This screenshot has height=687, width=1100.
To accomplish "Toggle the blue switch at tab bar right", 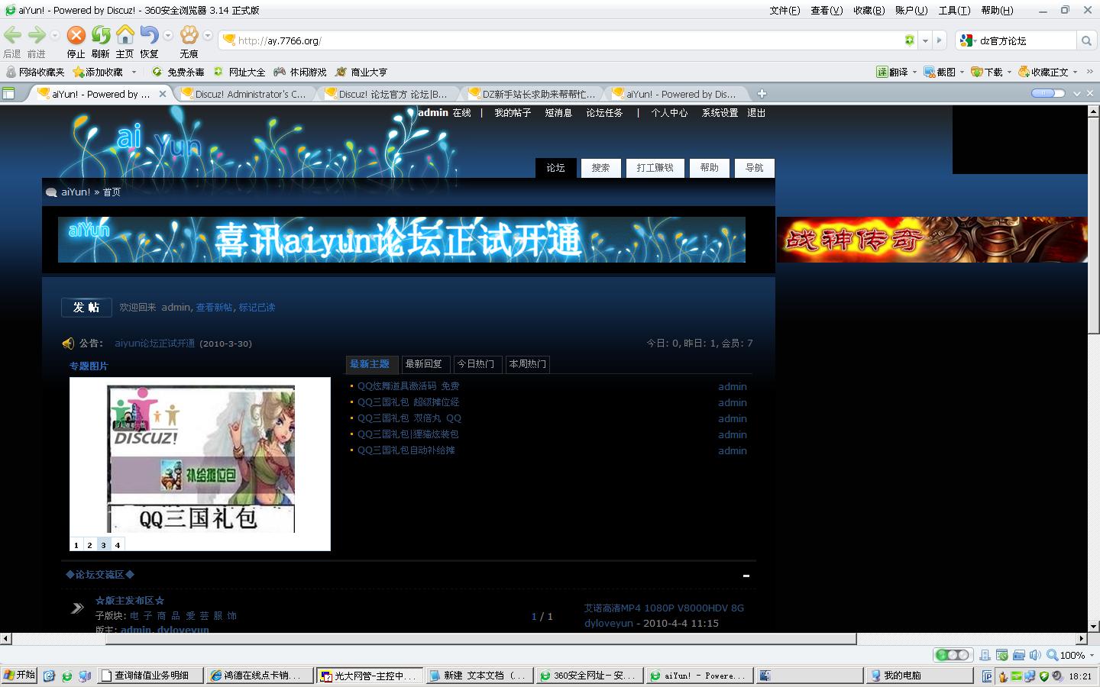I will [x=1048, y=93].
